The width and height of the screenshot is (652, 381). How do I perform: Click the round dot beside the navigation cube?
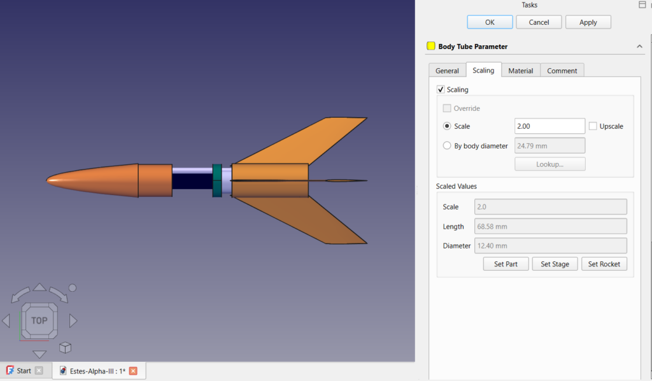pyautogui.click(x=73, y=288)
